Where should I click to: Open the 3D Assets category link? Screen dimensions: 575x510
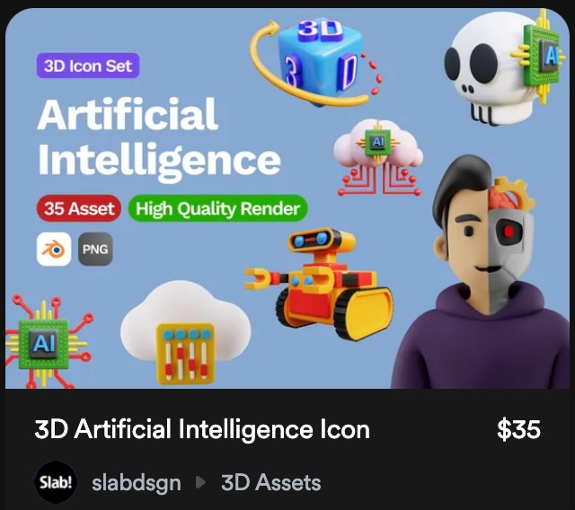[x=271, y=482]
